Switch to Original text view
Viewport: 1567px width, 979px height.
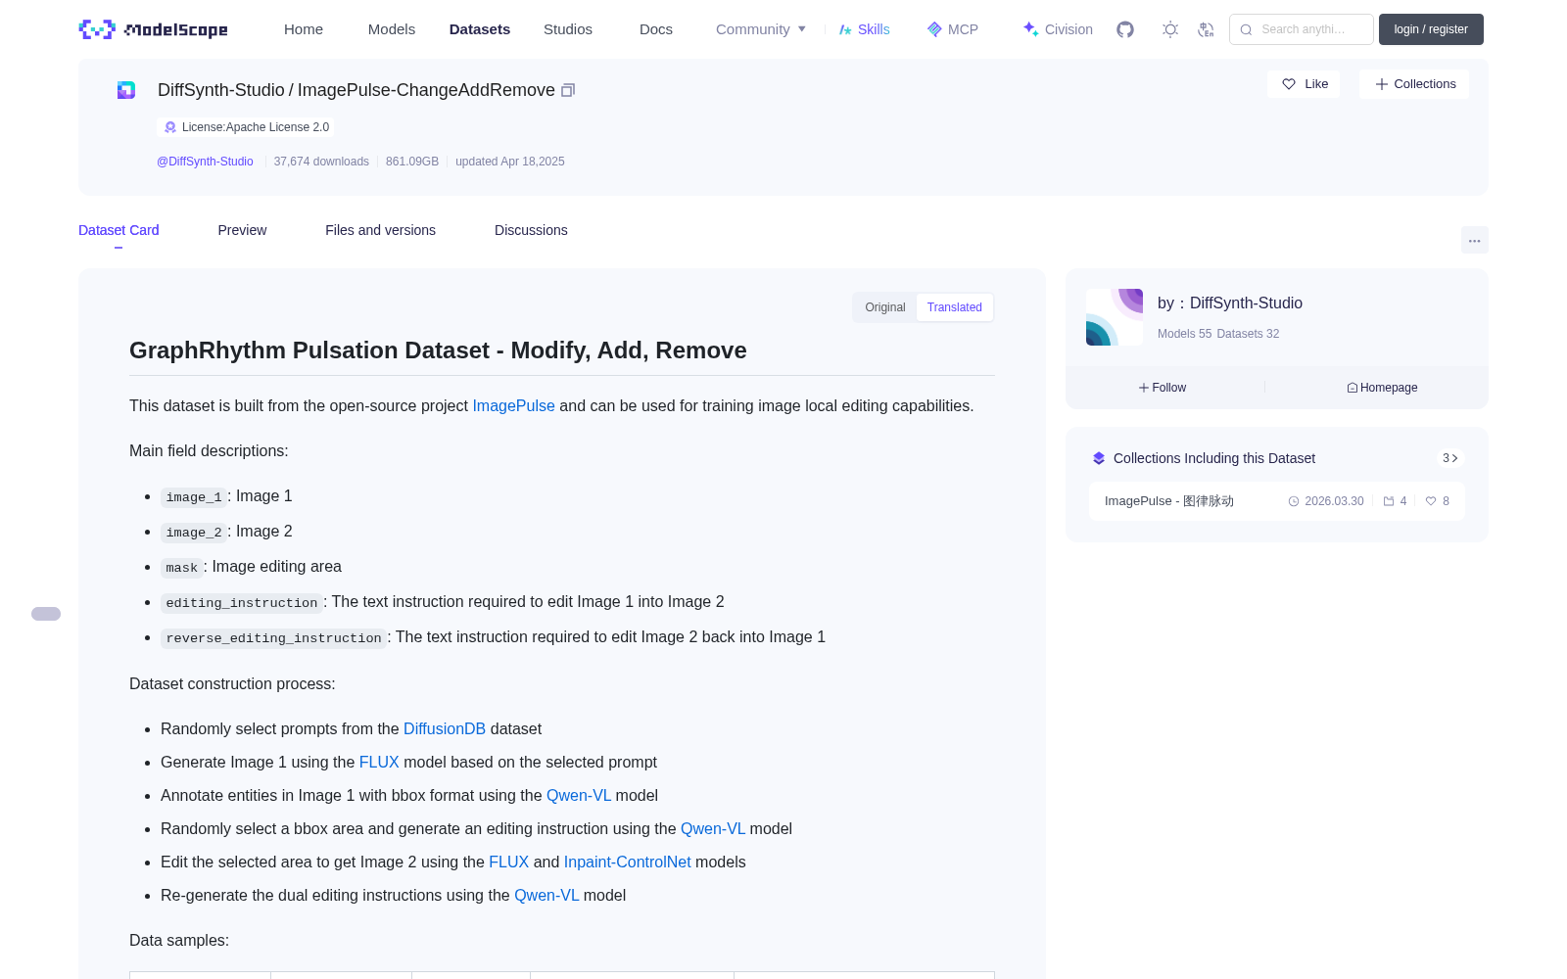(x=885, y=307)
